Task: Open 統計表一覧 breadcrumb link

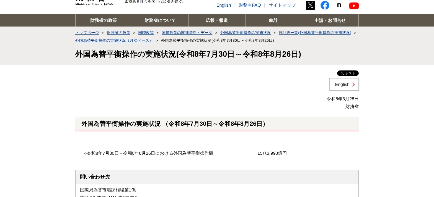Action: [315, 33]
